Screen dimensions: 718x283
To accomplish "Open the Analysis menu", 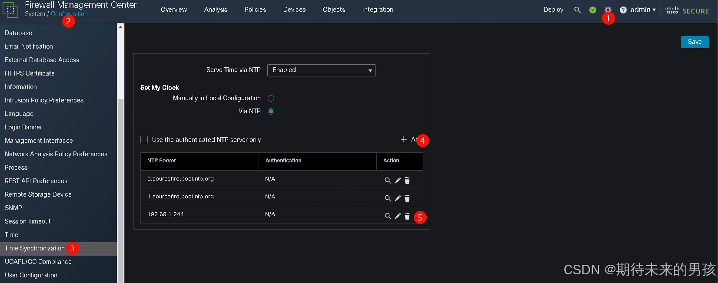I will (x=216, y=10).
